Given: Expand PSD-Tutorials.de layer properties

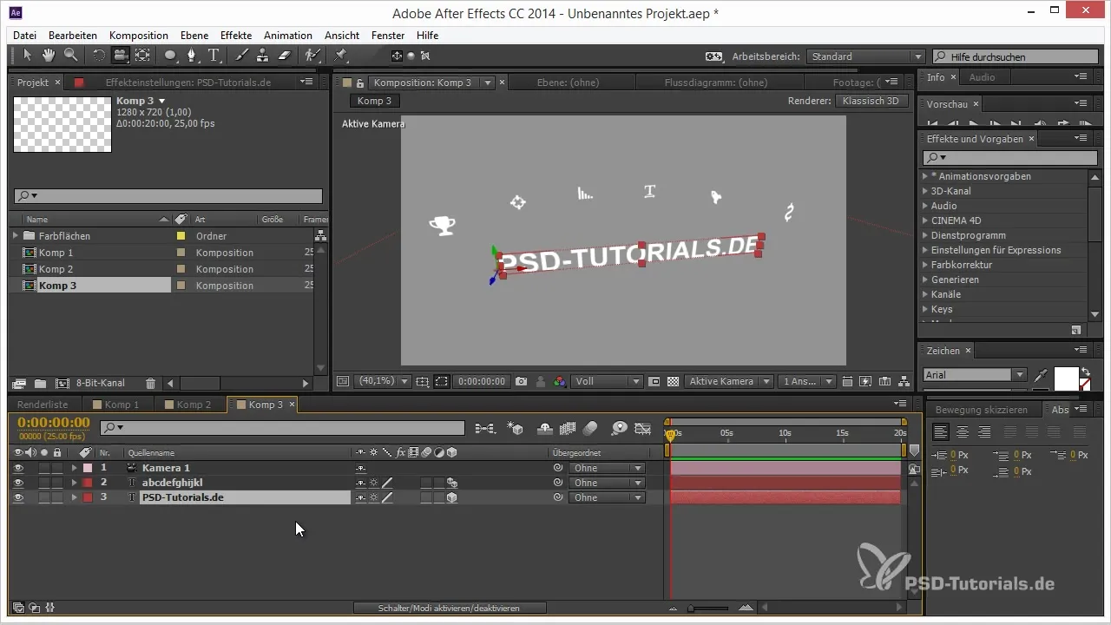Looking at the screenshot, I should (74, 497).
